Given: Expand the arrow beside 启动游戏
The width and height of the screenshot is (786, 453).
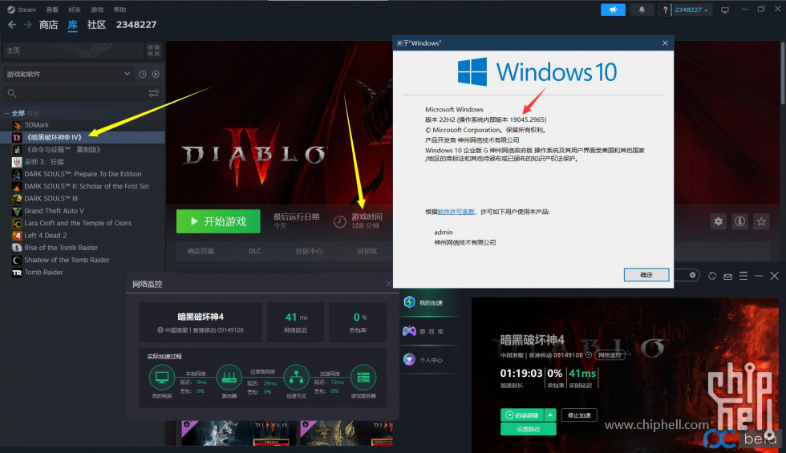Looking at the screenshot, I should [550, 415].
